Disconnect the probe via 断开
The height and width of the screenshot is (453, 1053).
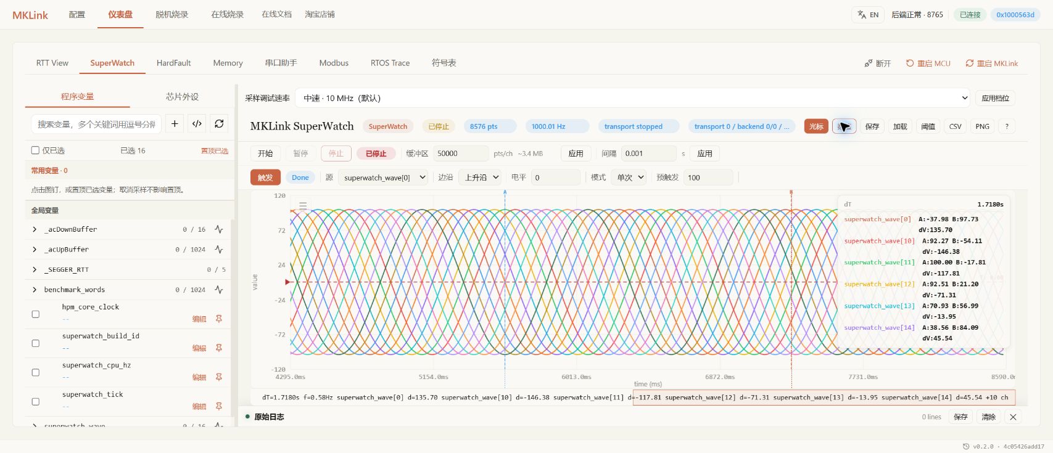point(877,63)
